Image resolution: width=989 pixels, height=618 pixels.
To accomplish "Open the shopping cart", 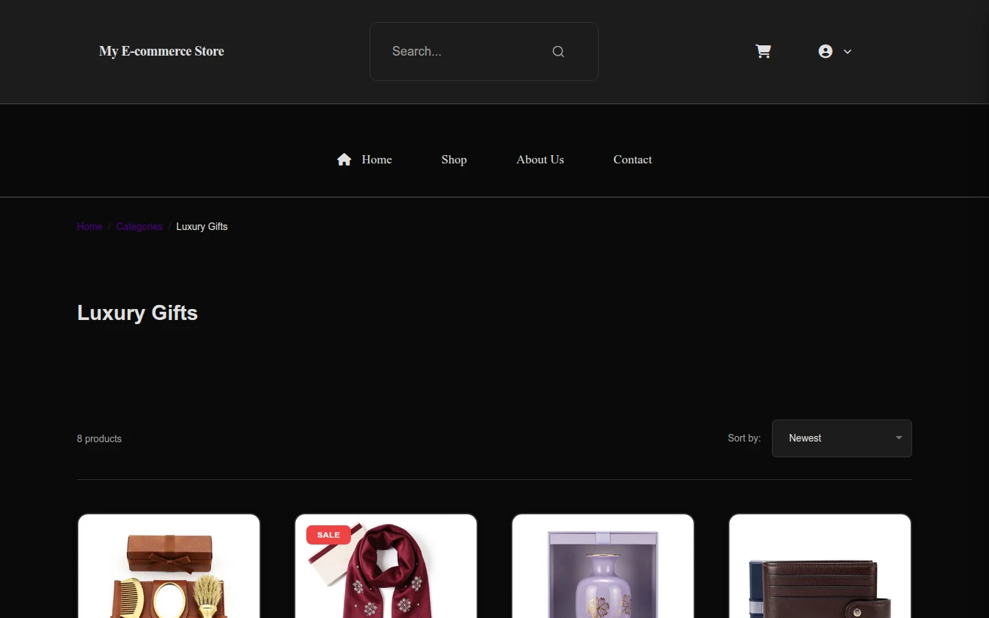I will click(763, 51).
